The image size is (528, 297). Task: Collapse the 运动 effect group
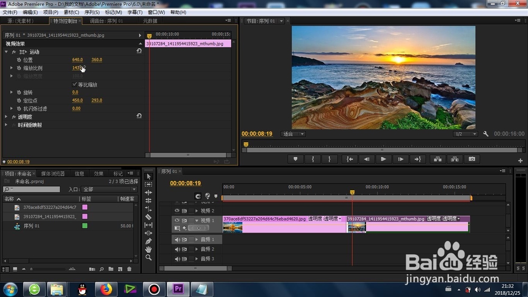6,52
